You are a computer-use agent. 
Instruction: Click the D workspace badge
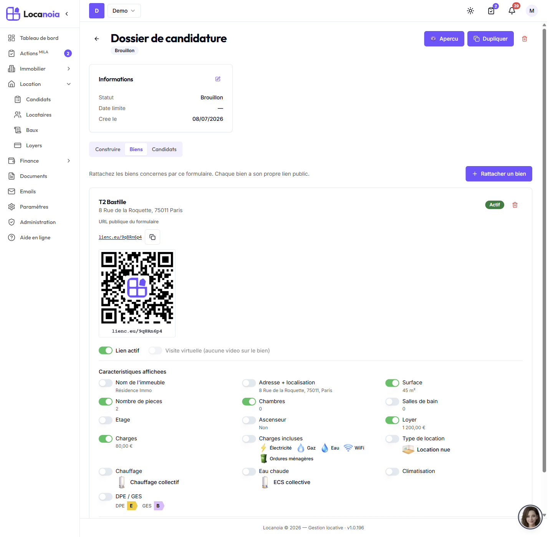(97, 11)
